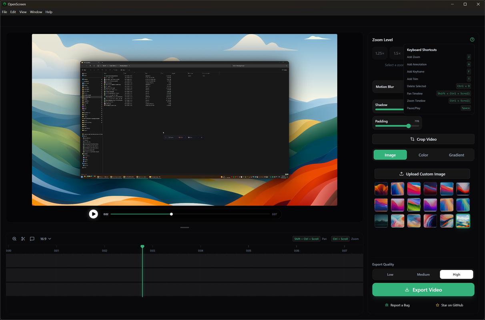Click the Export Video button
This screenshot has height=320, width=485.
click(x=423, y=289)
